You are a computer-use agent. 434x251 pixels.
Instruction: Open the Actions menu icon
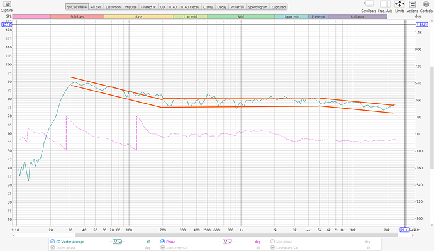coord(413,4)
